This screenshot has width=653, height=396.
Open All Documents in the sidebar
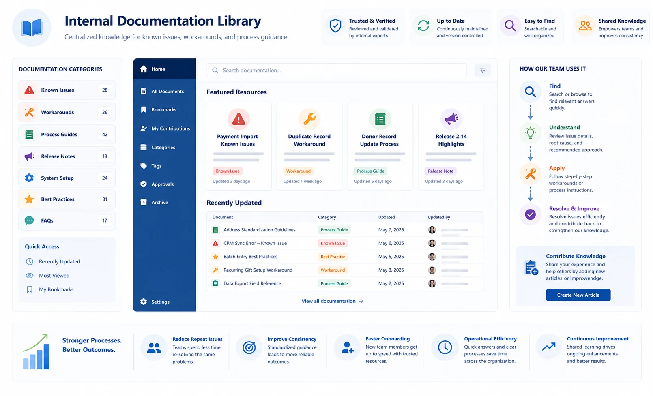165,92
